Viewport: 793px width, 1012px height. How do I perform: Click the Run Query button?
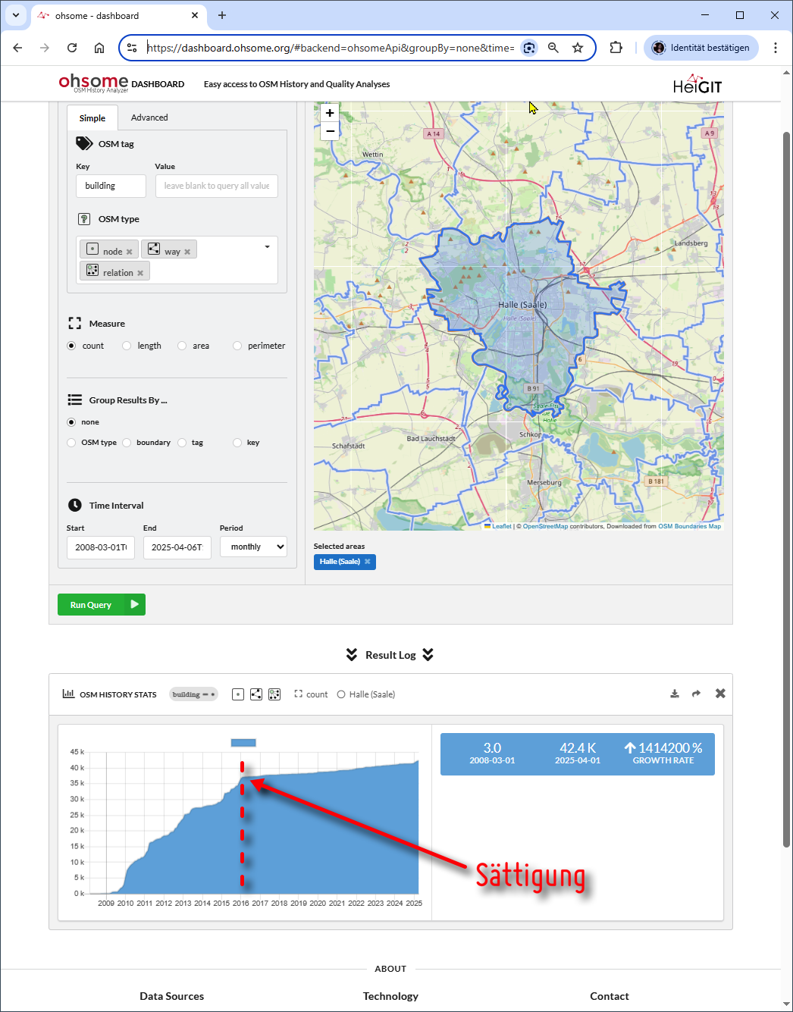tap(101, 605)
